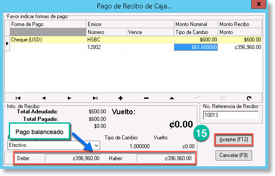This screenshot has width=275, height=176.
Task: Go to first record in navigator
Action: point(18,98)
